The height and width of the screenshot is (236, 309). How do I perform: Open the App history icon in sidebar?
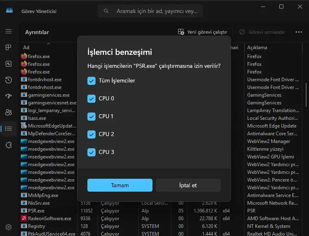9,80
